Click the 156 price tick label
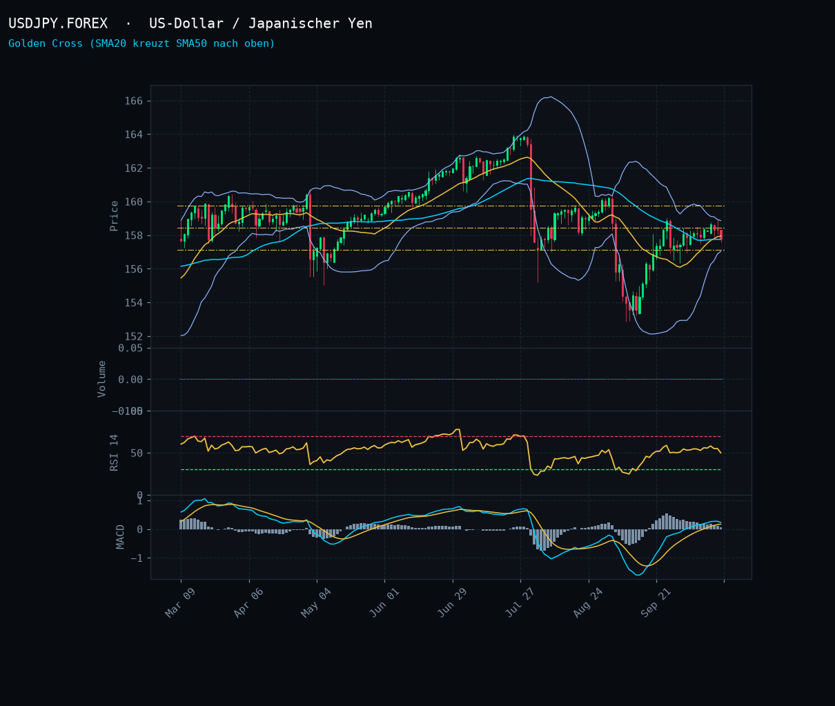 (x=134, y=269)
